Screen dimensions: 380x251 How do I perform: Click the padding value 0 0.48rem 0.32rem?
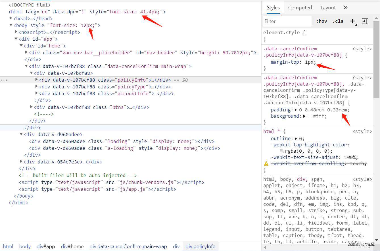[324, 110]
